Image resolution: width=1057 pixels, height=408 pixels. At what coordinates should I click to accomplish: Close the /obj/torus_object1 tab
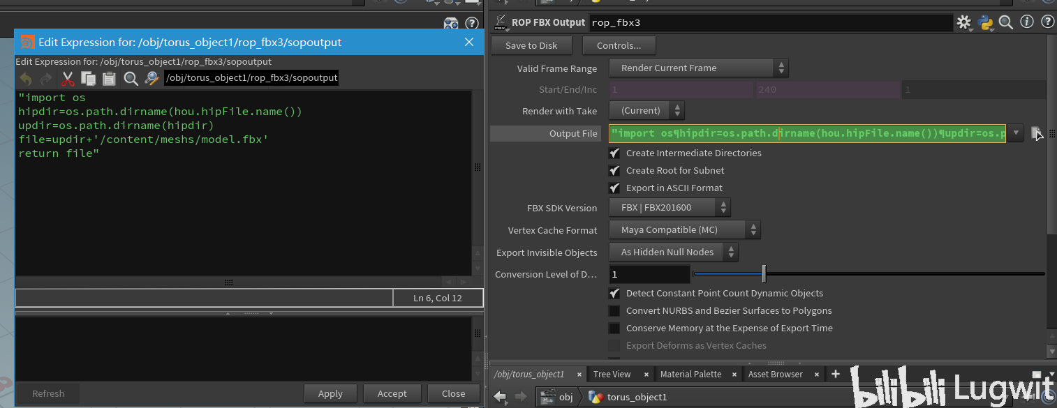click(x=579, y=375)
